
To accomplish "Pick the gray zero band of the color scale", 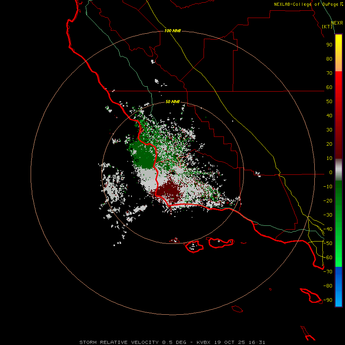I will tap(338, 170).
